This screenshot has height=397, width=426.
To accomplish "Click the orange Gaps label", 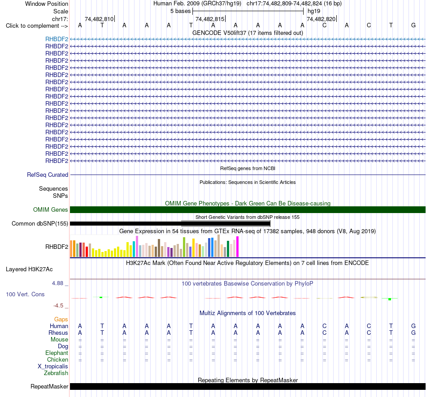I will tap(61, 320).
